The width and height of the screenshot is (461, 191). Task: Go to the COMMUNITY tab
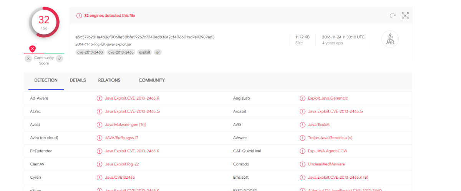pos(151,80)
